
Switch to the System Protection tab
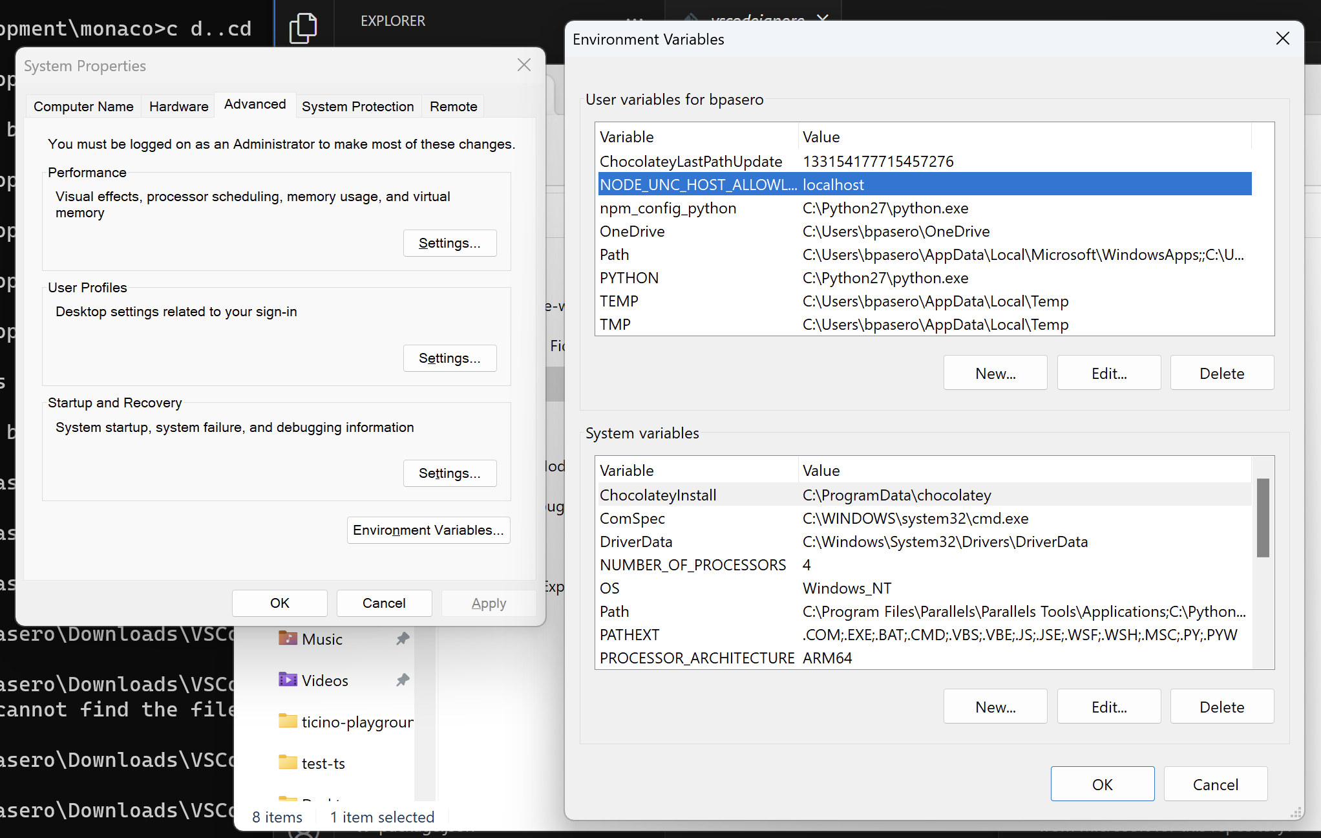click(358, 106)
